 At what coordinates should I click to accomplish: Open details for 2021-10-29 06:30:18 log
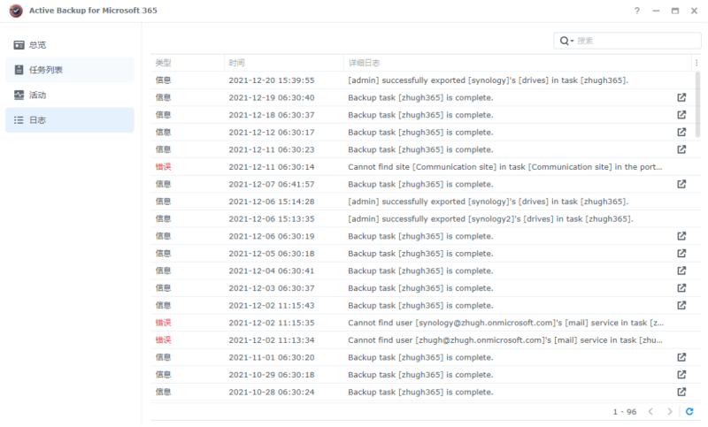coord(681,374)
